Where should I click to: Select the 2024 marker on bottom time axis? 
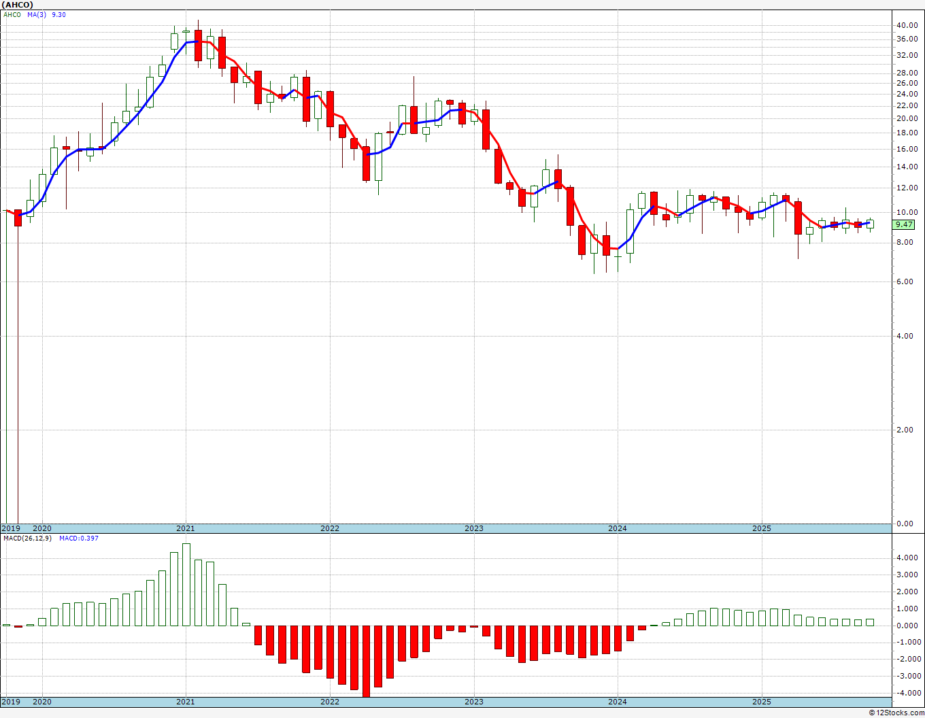coord(617,702)
